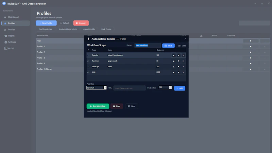The image size is (272, 153).
Task: Delete the Wait step
Action: 183,72
